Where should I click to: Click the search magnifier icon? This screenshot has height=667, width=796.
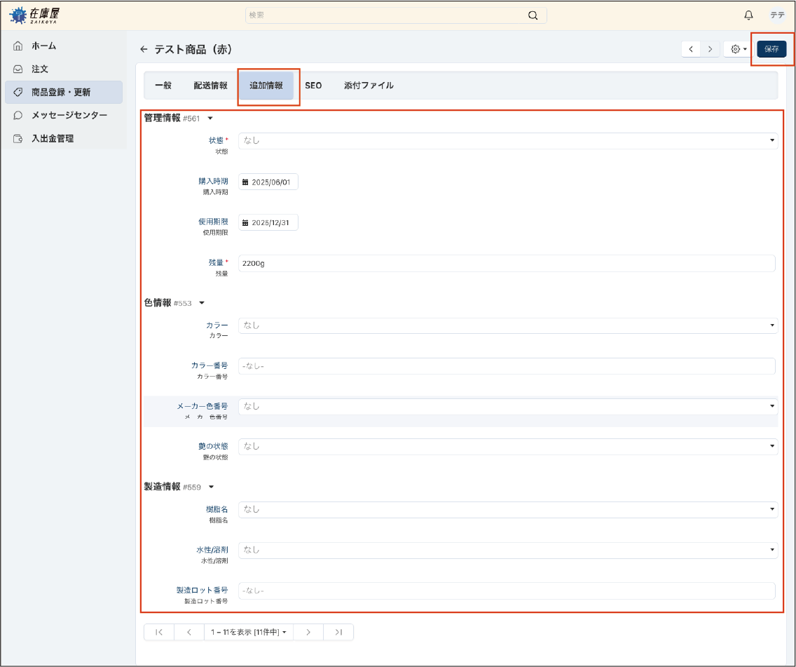(533, 15)
